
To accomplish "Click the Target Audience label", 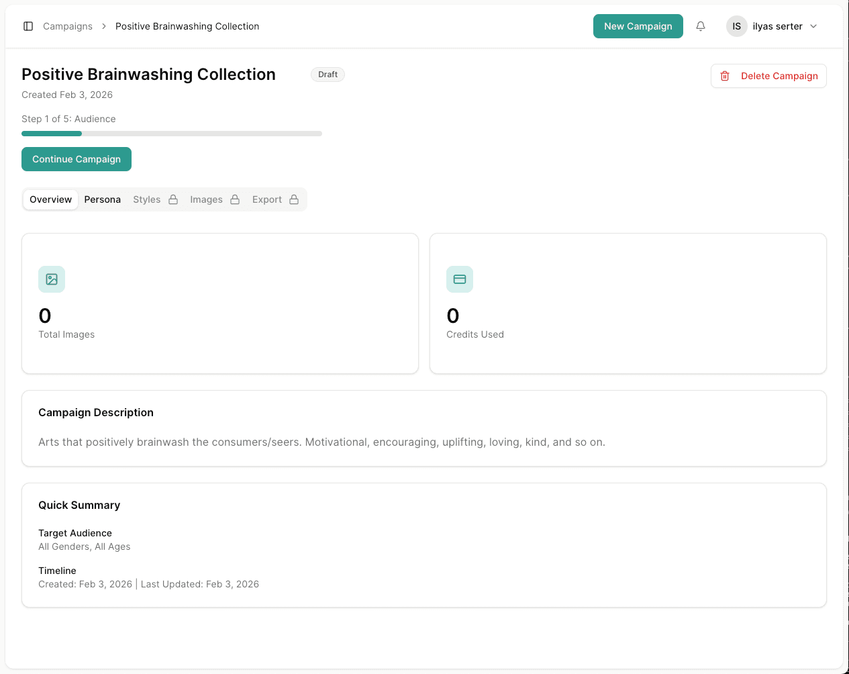I will coord(75,533).
